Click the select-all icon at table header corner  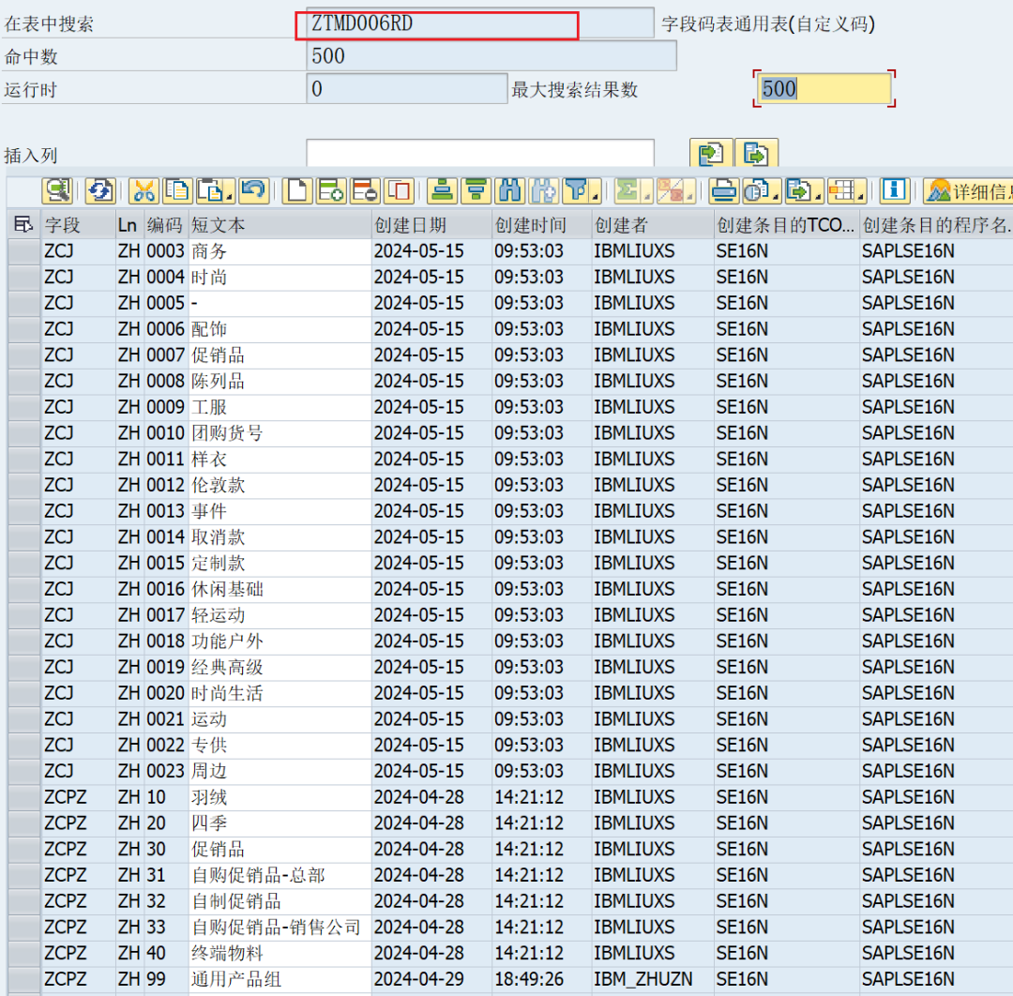point(23,225)
